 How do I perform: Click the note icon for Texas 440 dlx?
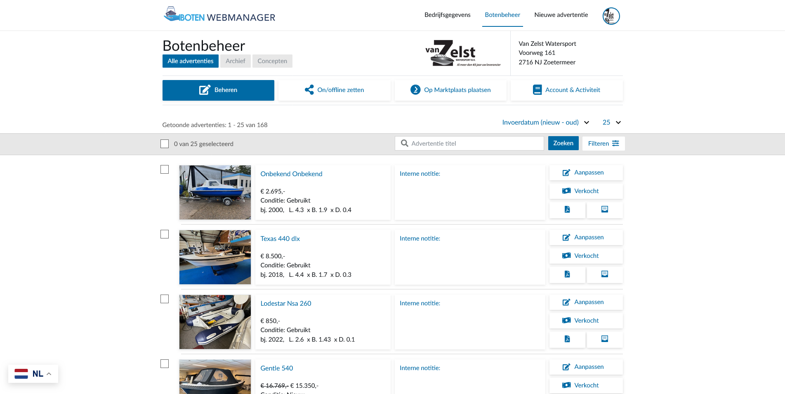click(x=604, y=274)
